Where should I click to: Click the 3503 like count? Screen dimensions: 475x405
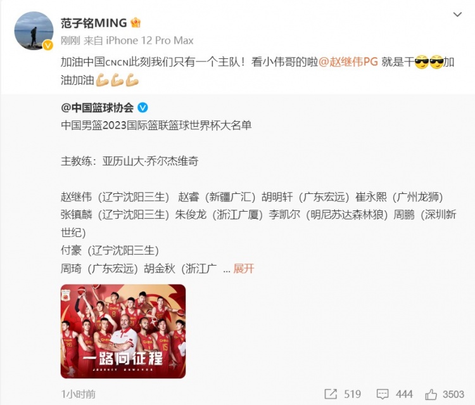click(453, 394)
